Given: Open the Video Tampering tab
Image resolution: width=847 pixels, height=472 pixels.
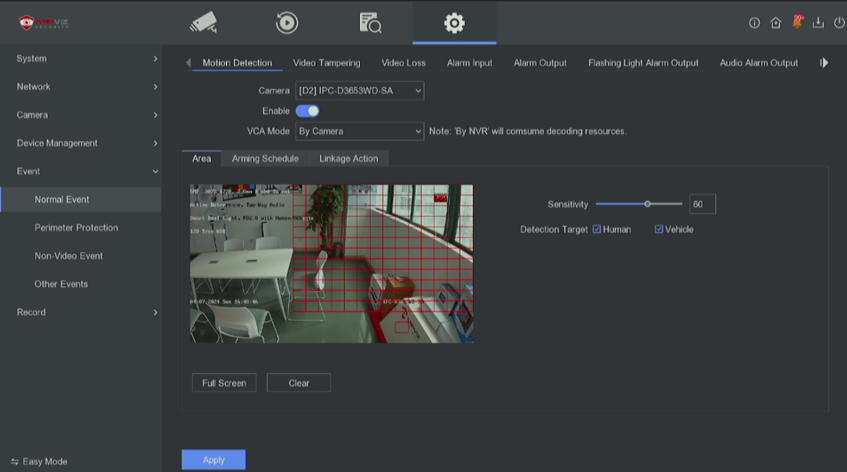Looking at the screenshot, I should coord(326,63).
